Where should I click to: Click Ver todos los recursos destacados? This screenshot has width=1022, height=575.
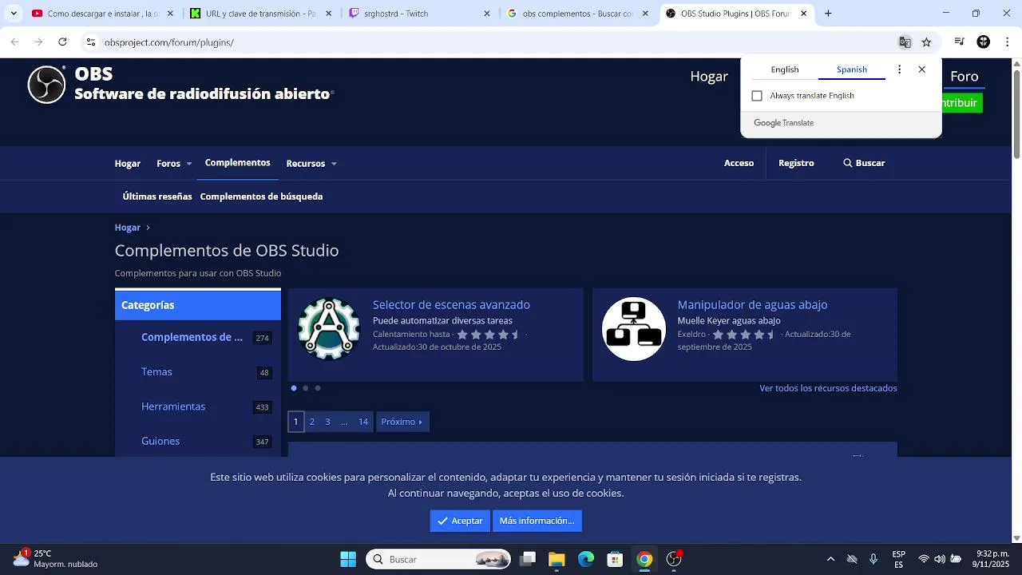click(x=828, y=388)
